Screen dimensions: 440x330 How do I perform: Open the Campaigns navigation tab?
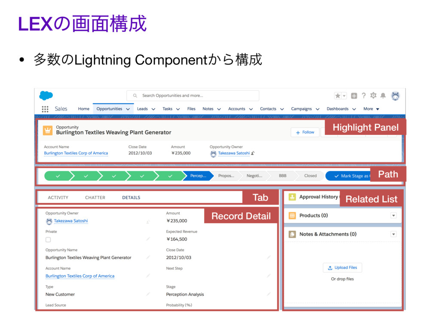pyautogui.click(x=301, y=109)
